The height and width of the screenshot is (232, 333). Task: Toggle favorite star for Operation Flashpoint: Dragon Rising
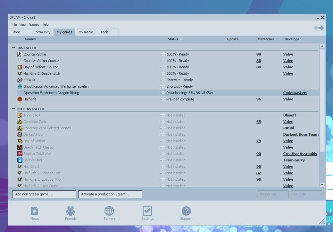click(x=162, y=93)
